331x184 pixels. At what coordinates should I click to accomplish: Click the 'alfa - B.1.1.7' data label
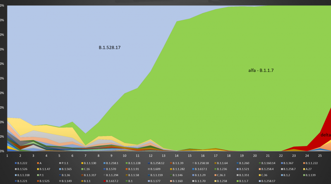pos(261,70)
